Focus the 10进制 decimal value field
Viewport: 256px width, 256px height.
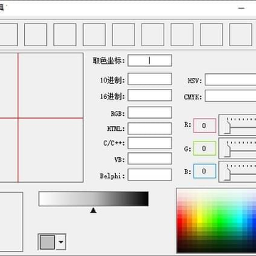149,79
